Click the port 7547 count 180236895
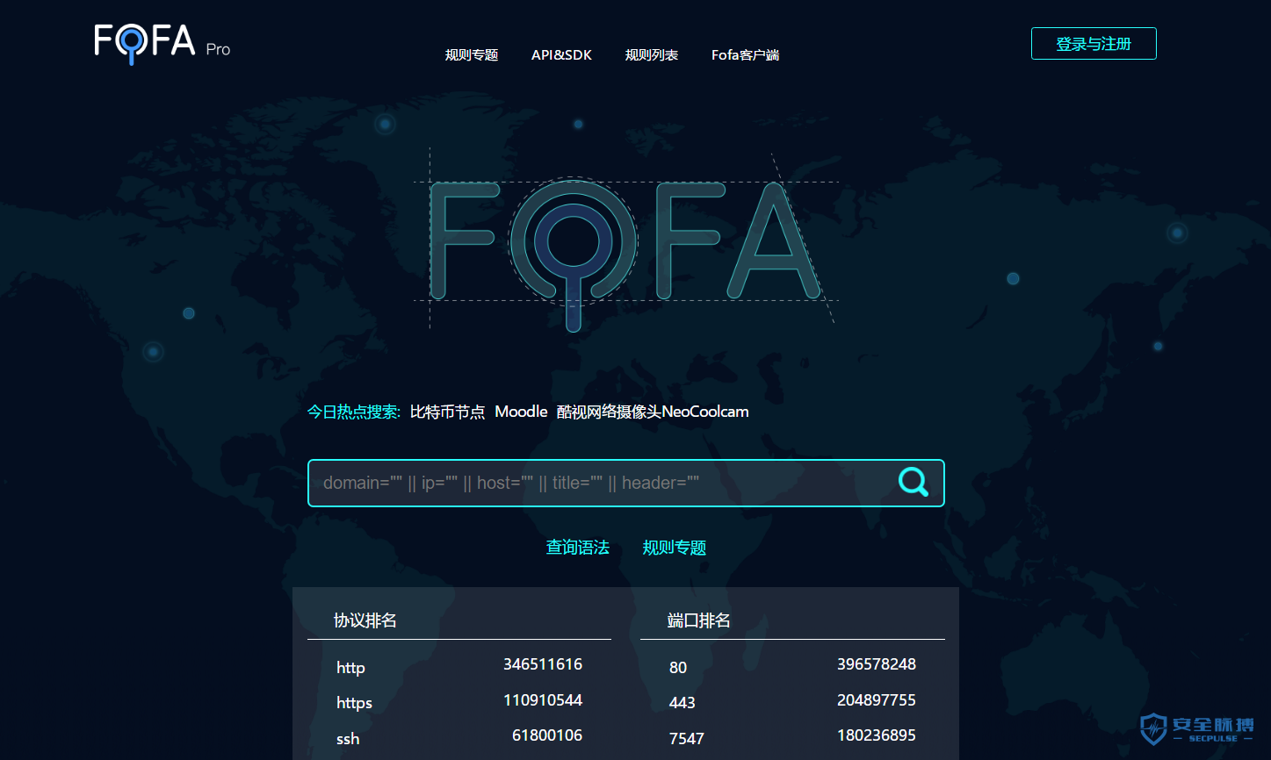Viewport: 1271px width, 760px height. coord(877,735)
